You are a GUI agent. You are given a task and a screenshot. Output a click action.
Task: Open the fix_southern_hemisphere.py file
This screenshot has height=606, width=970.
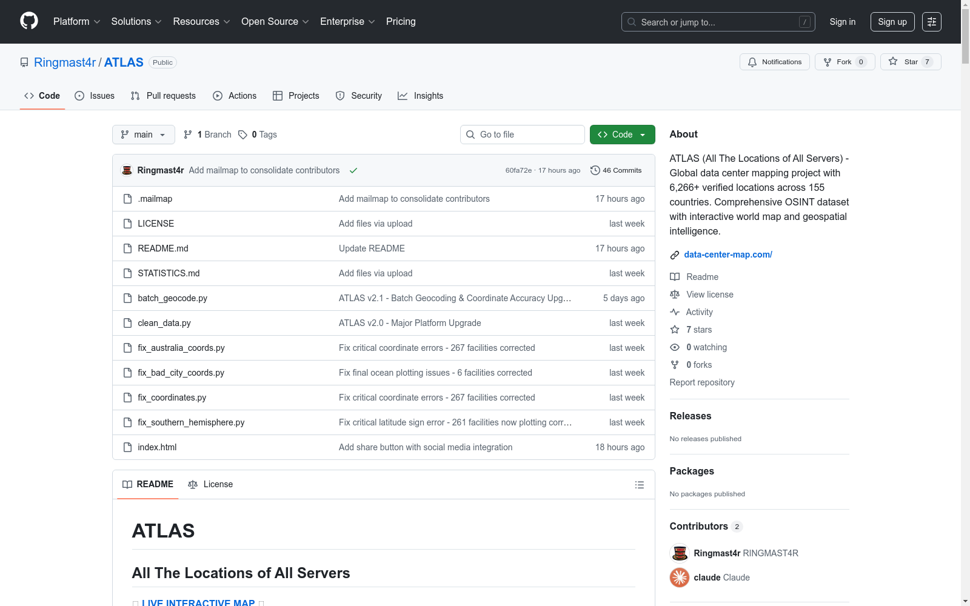pyautogui.click(x=191, y=422)
